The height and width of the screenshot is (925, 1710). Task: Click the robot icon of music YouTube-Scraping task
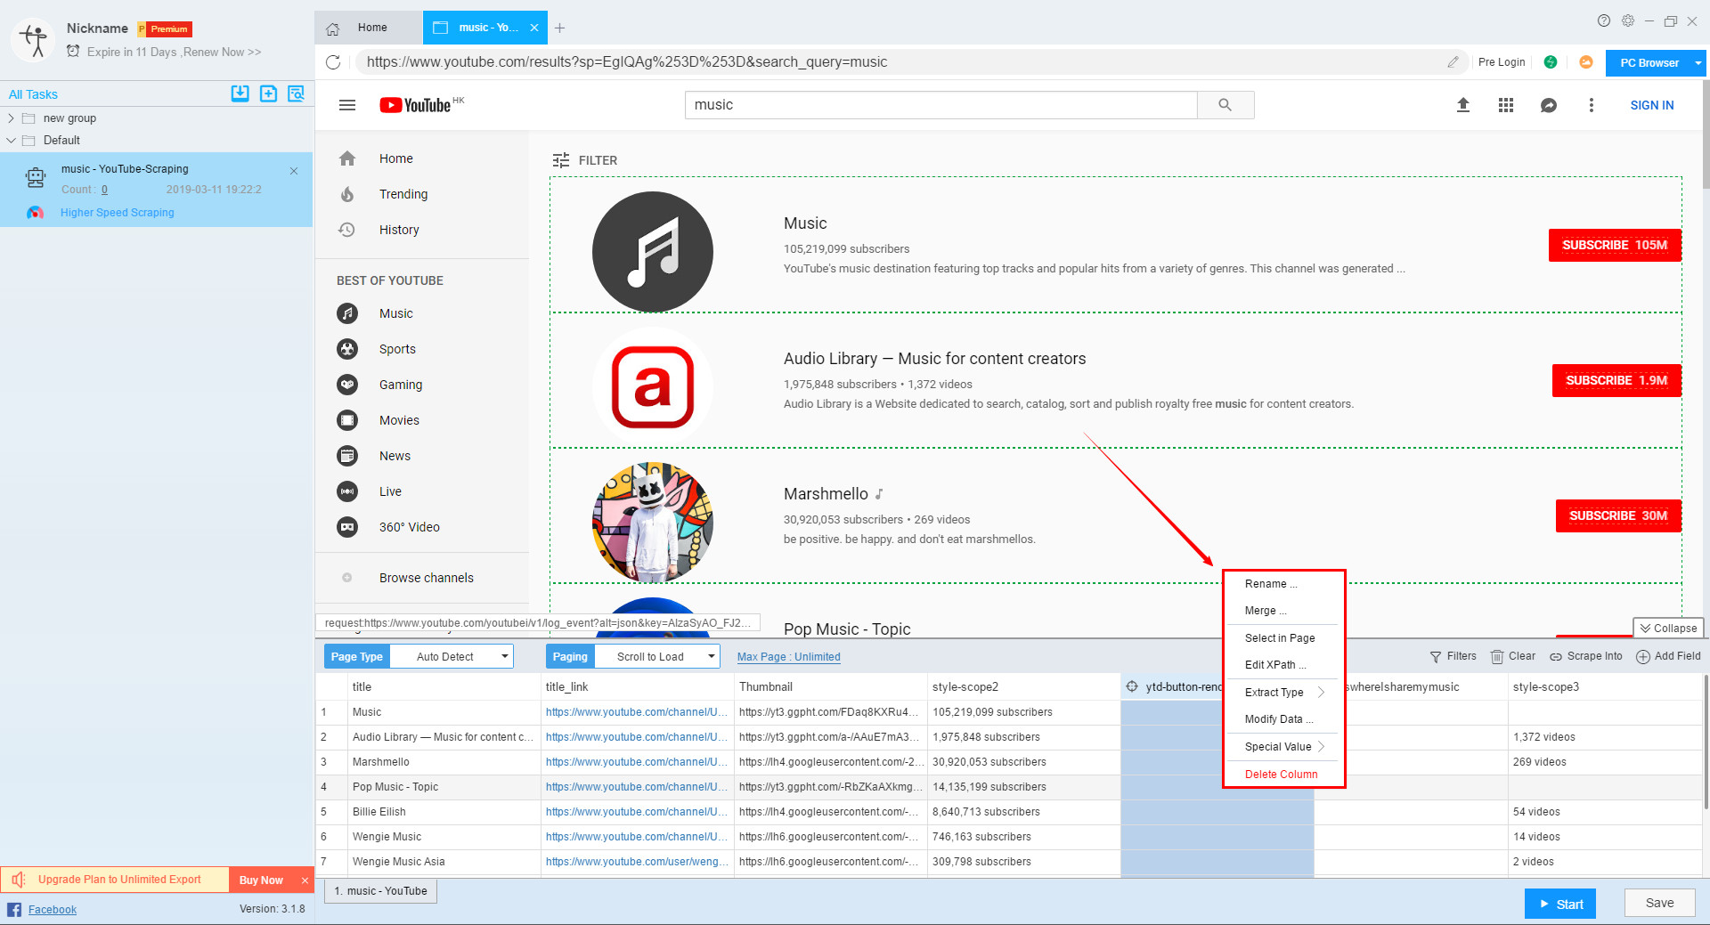click(x=36, y=177)
